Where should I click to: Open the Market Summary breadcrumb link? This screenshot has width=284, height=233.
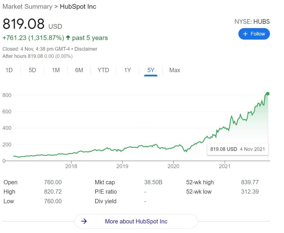27,7
